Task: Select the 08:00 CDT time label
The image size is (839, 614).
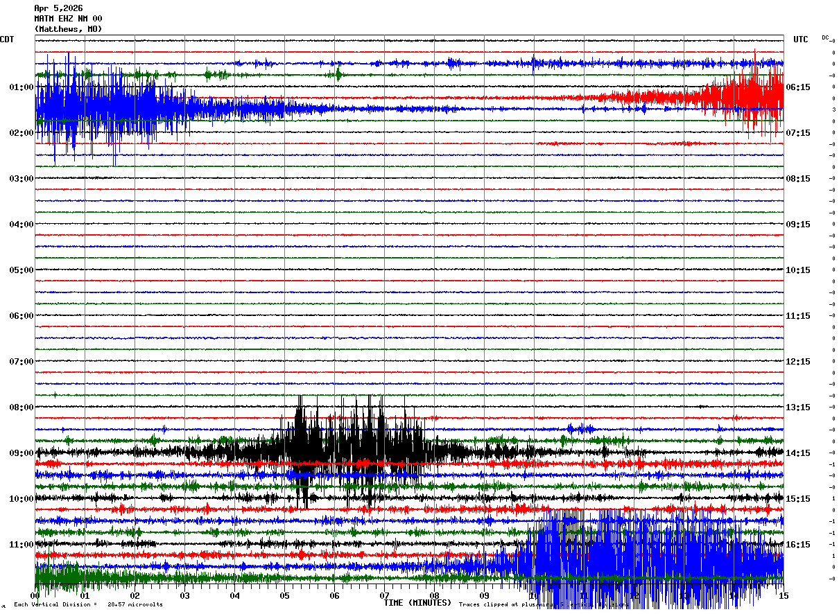Action: point(21,407)
